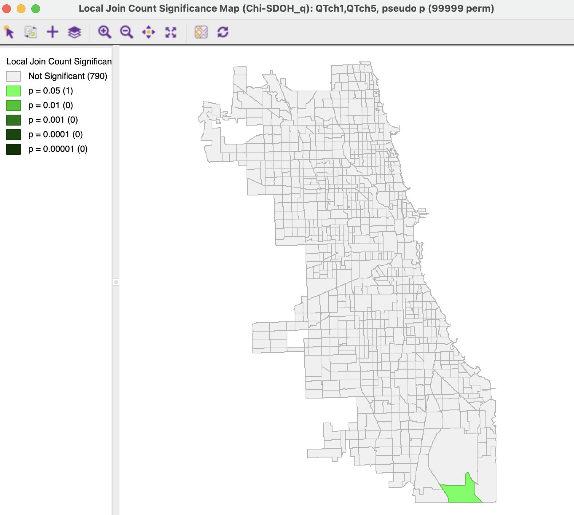The image size is (574, 515).
Task: Click the p = 0.05 light green swatch
Action: click(13, 91)
